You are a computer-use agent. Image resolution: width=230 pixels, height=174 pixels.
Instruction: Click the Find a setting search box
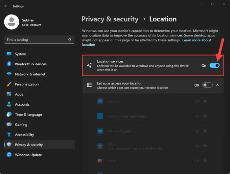tap(39, 40)
